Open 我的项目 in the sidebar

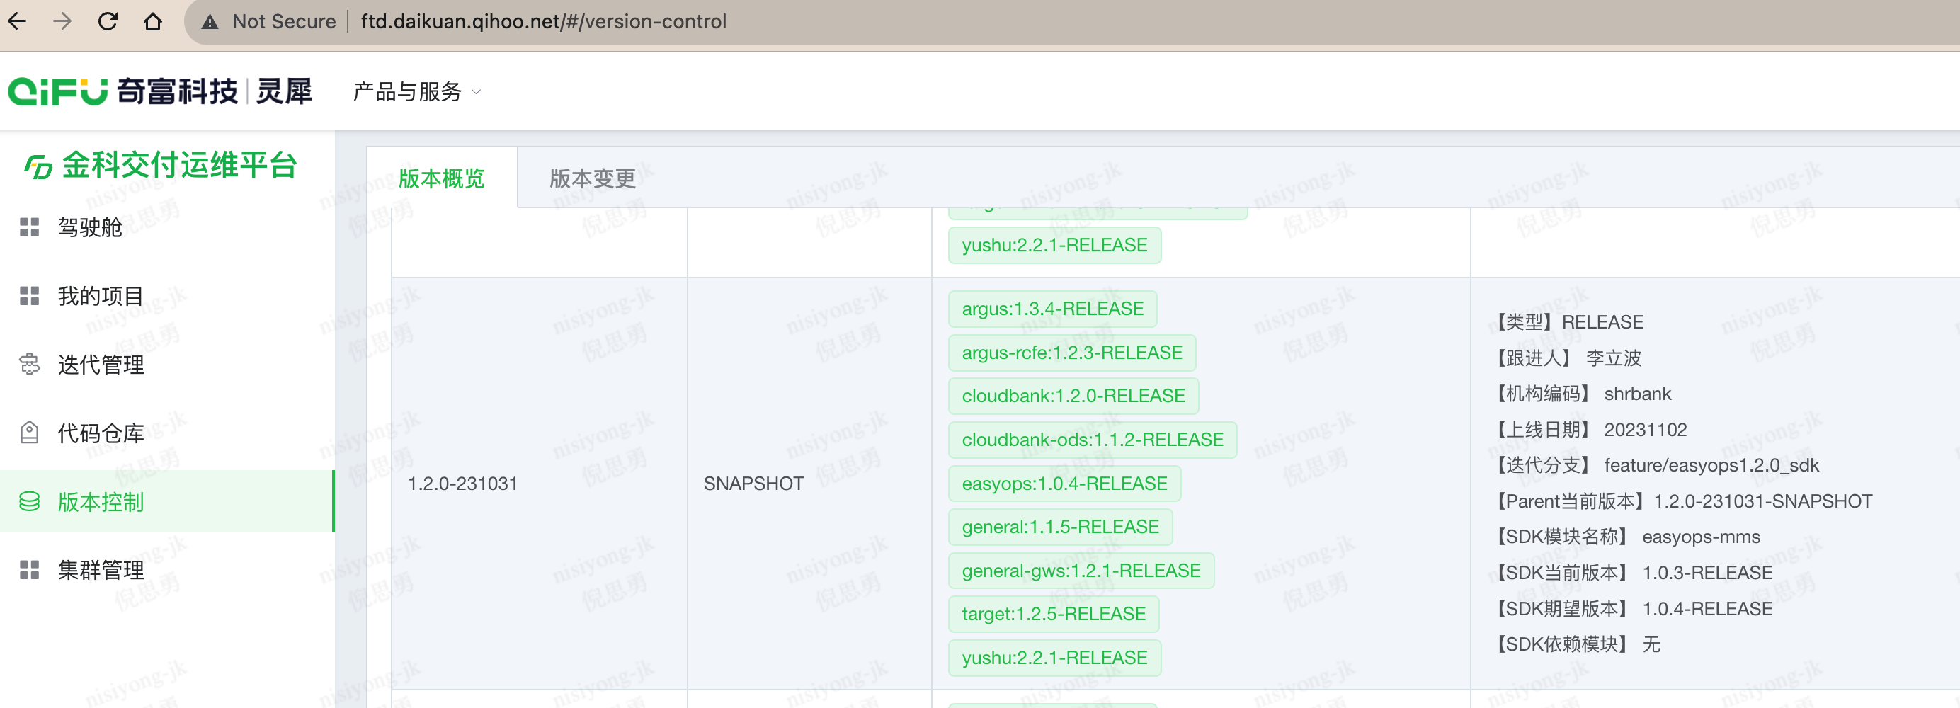101,296
